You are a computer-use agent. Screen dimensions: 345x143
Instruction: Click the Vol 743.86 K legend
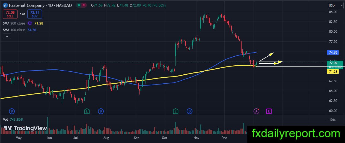[x=13, y=120]
